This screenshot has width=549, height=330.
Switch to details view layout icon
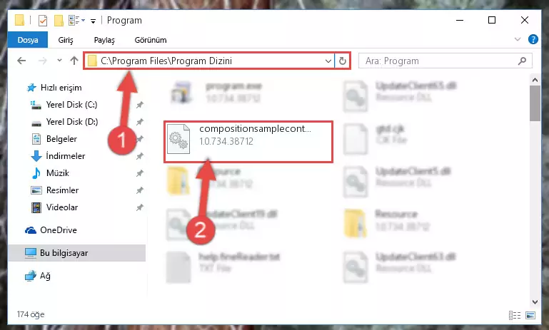tap(514, 315)
